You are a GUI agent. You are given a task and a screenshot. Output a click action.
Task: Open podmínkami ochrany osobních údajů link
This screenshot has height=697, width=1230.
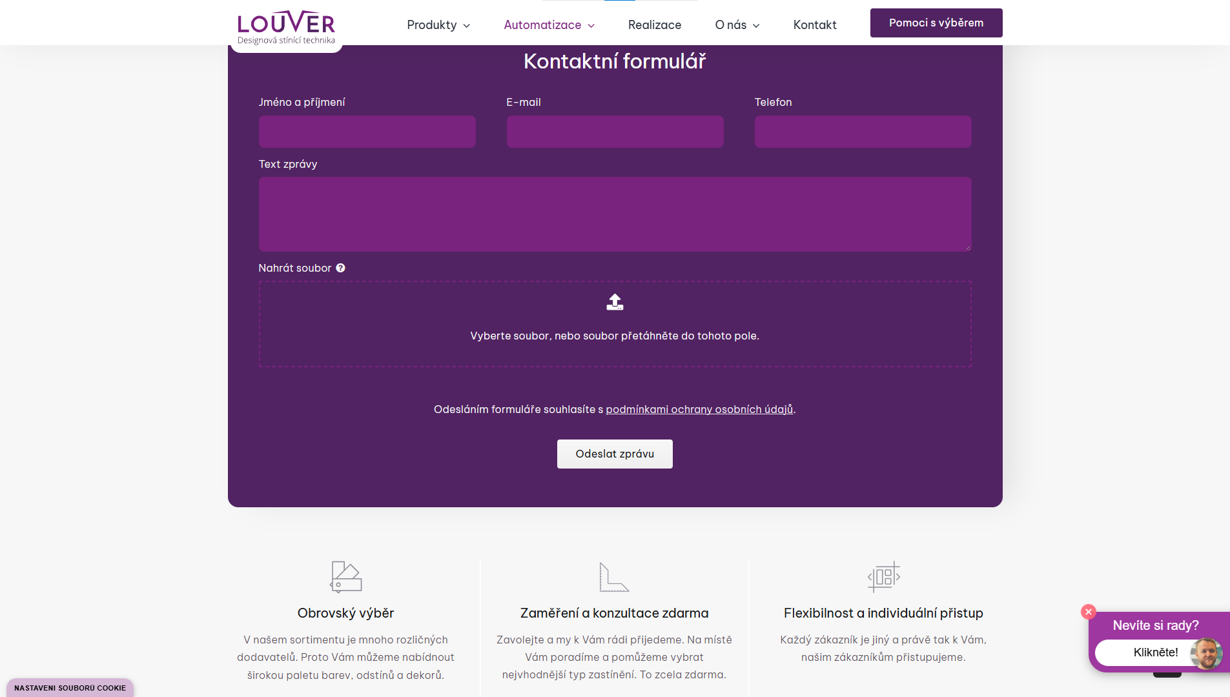point(699,409)
